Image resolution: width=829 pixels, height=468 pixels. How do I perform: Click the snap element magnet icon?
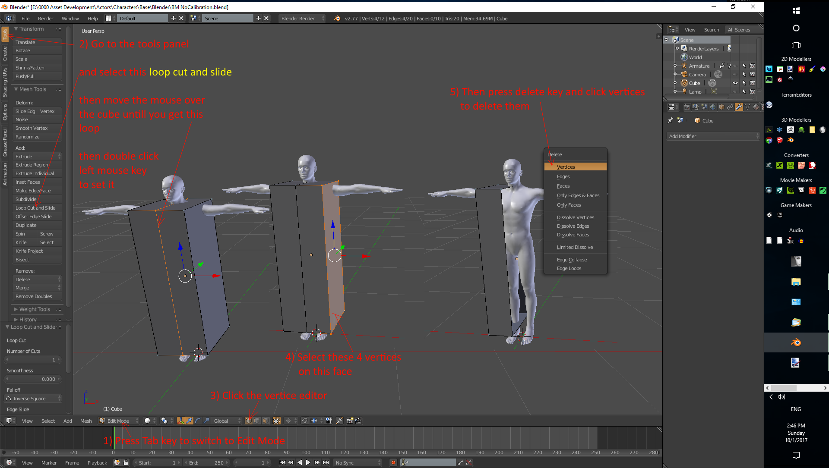[304, 421]
